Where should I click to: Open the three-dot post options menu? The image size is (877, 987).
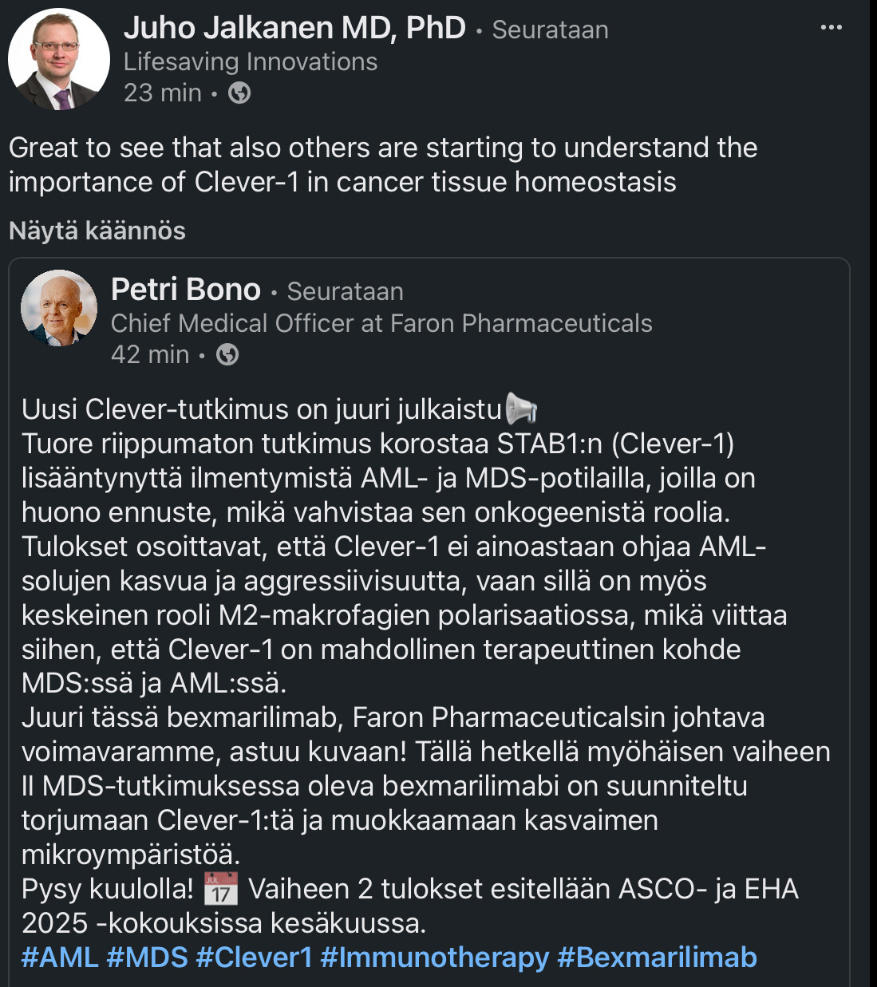click(x=831, y=28)
